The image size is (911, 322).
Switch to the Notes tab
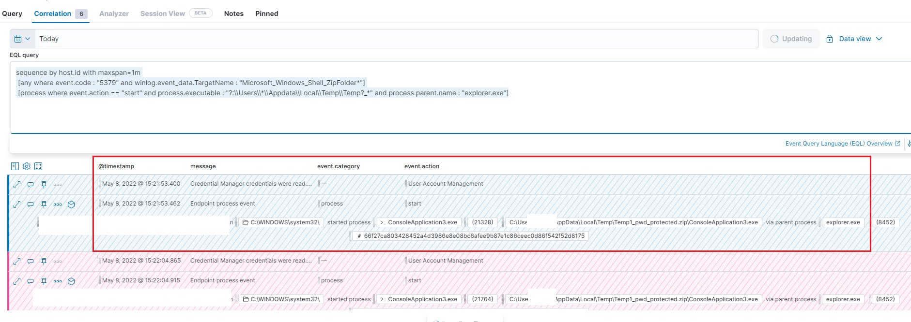point(233,14)
